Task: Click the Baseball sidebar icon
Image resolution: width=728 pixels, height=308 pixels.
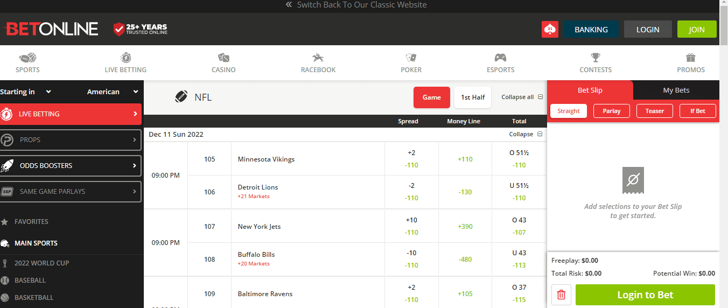Action: [5, 281]
